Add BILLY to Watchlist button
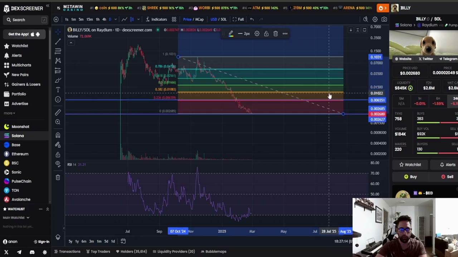Image resolution: width=458 pixels, height=257 pixels. tap(410, 165)
